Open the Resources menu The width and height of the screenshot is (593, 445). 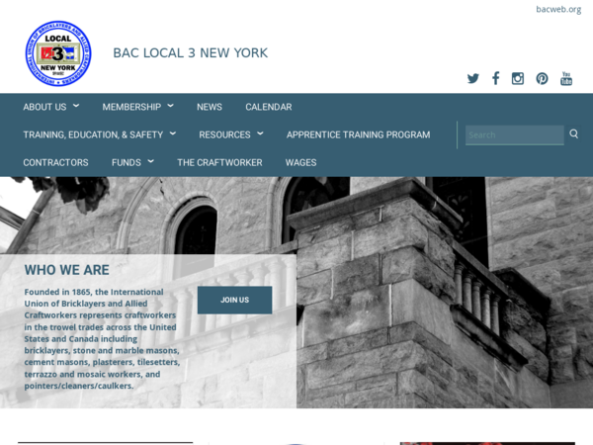click(224, 134)
